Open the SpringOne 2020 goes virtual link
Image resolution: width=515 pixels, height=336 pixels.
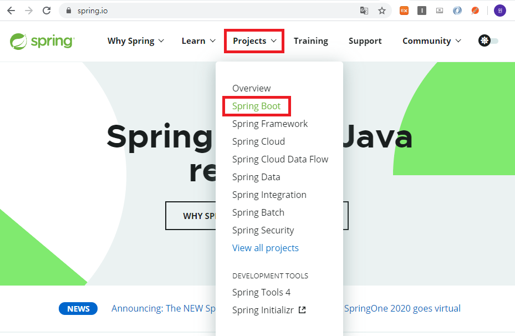(402, 308)
